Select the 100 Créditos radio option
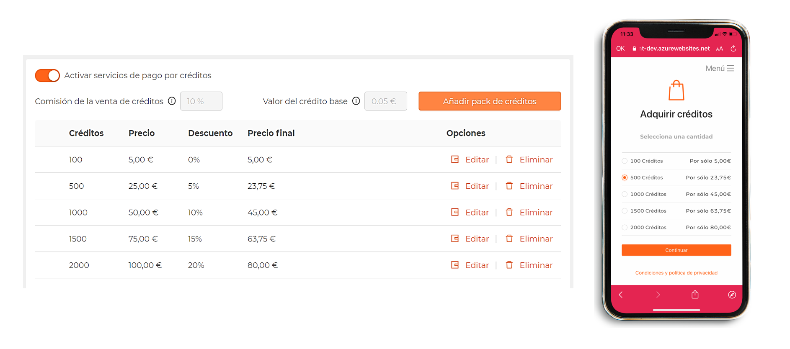 point(625,161)
